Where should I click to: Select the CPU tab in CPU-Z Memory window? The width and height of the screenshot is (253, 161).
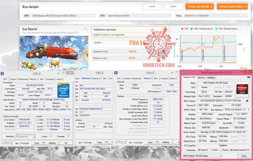(x=119, y=78)
